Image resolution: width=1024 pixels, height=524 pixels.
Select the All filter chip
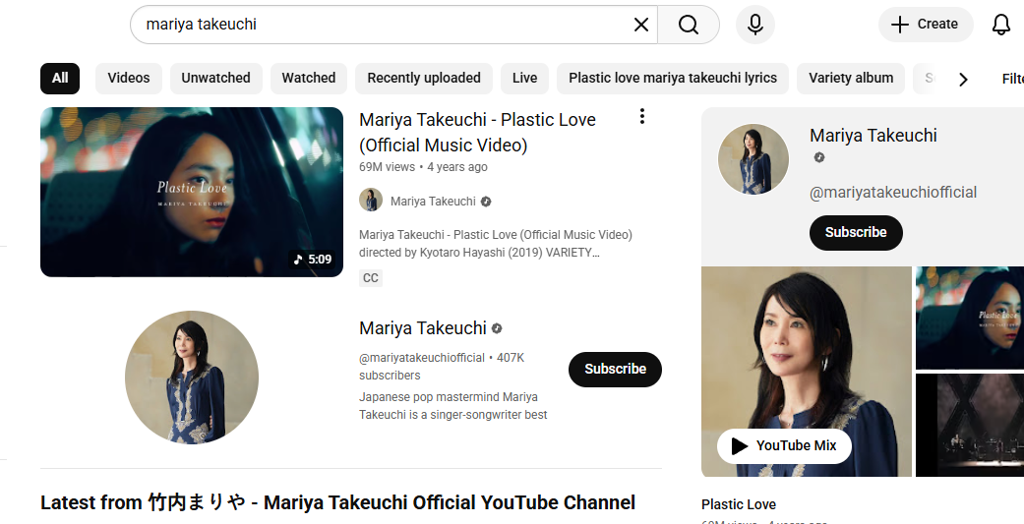(60, 79)
